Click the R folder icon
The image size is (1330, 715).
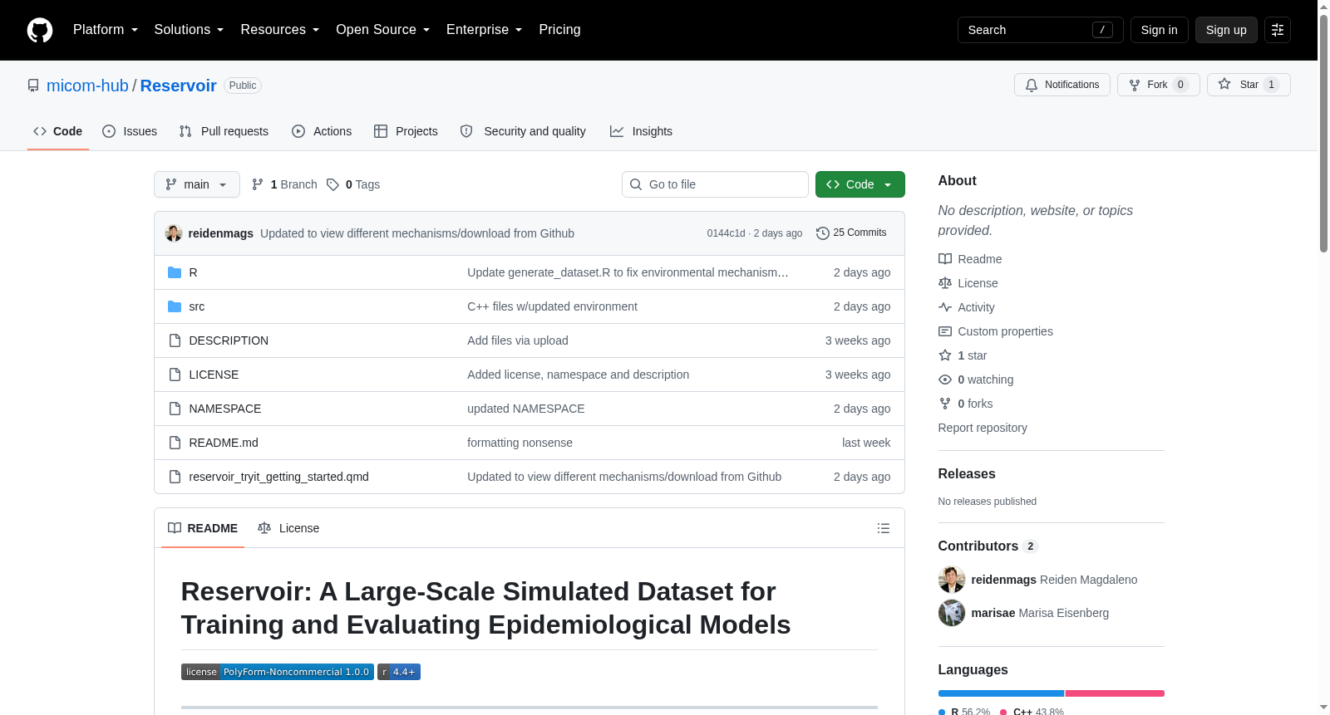pos(175,272)
